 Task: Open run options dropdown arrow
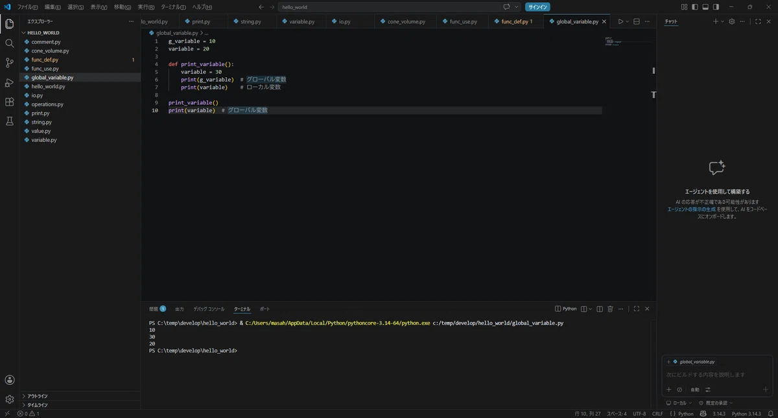coord(627,21)
